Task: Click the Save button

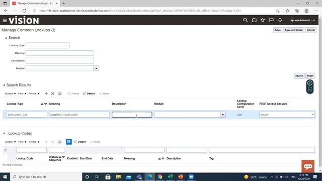Action: coord(278,30)
